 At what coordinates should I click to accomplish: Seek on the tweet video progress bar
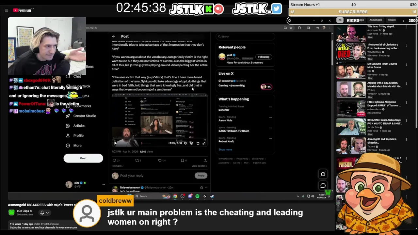pyautogui.click(x=160, y=139)
